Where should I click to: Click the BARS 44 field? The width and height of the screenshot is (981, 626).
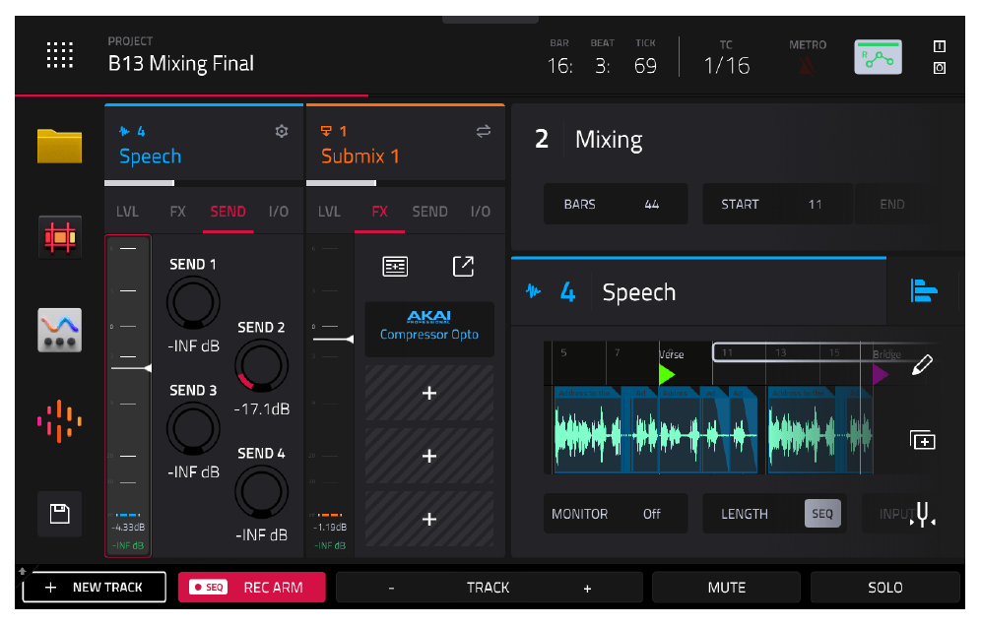pyautogui.click(x=616, y=204)
